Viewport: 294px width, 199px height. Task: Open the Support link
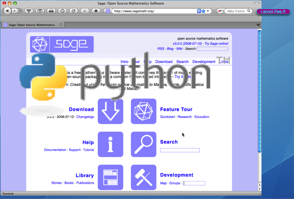point(75,150)
